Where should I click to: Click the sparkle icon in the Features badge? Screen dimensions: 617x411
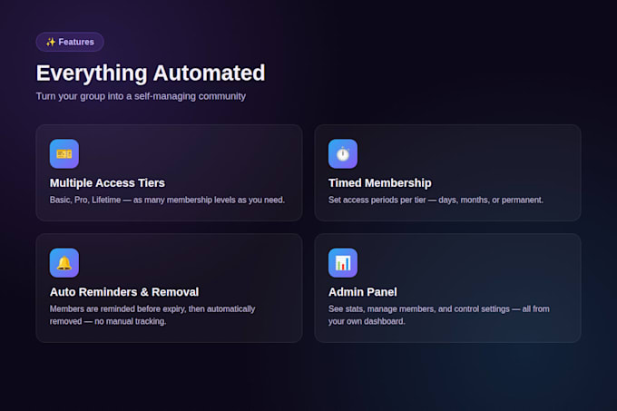click(51, 42)
